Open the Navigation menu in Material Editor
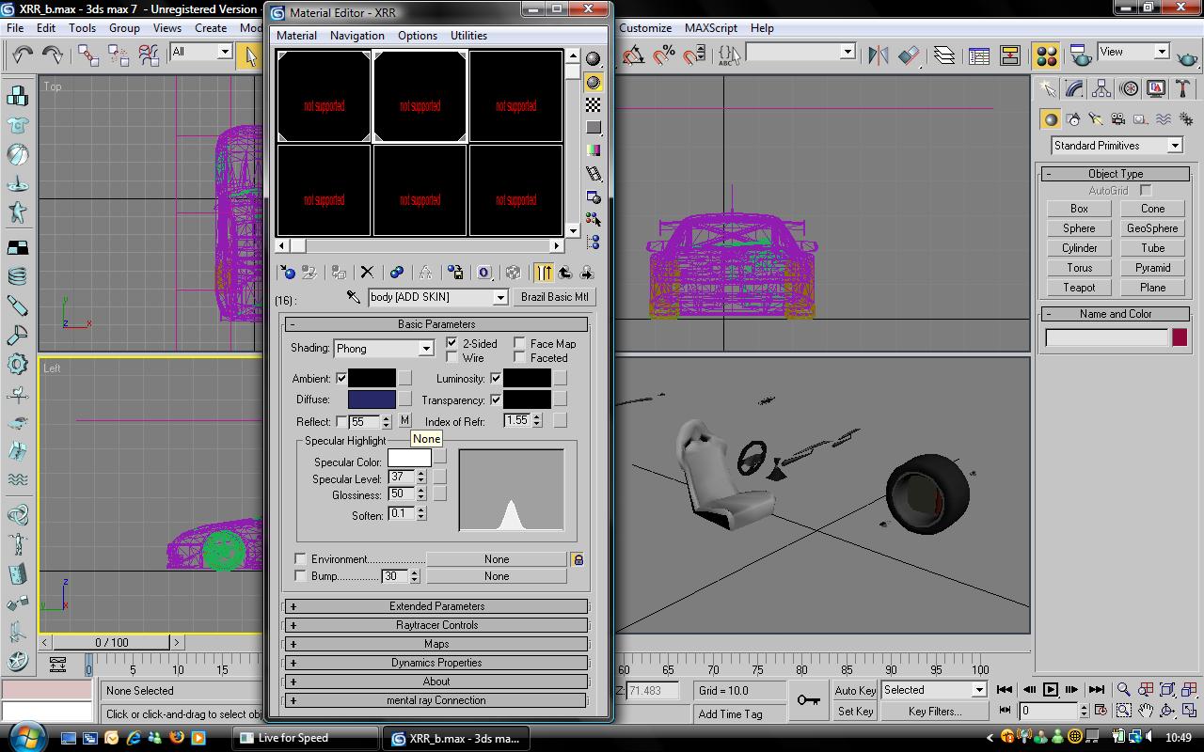 click(x=356, y=36)
